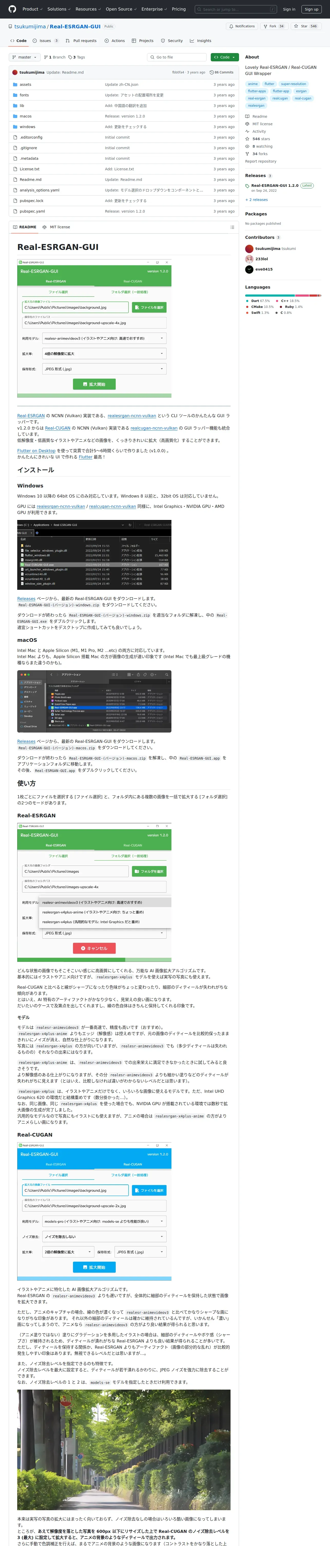Open the pubspec.yaml file
This screenshot has width=330, height=1546.
click(x=32, y=211)
